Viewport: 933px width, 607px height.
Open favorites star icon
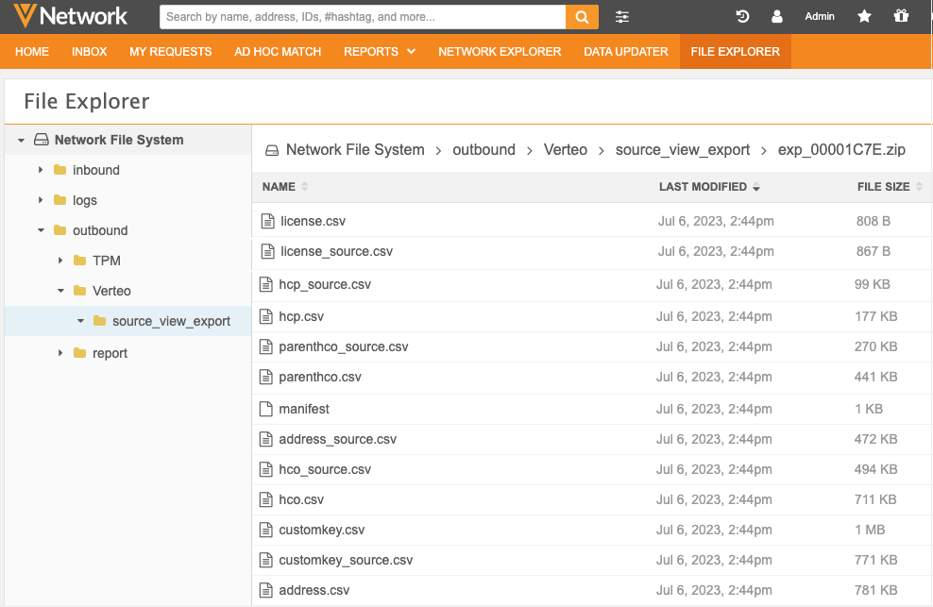(864, 17)
